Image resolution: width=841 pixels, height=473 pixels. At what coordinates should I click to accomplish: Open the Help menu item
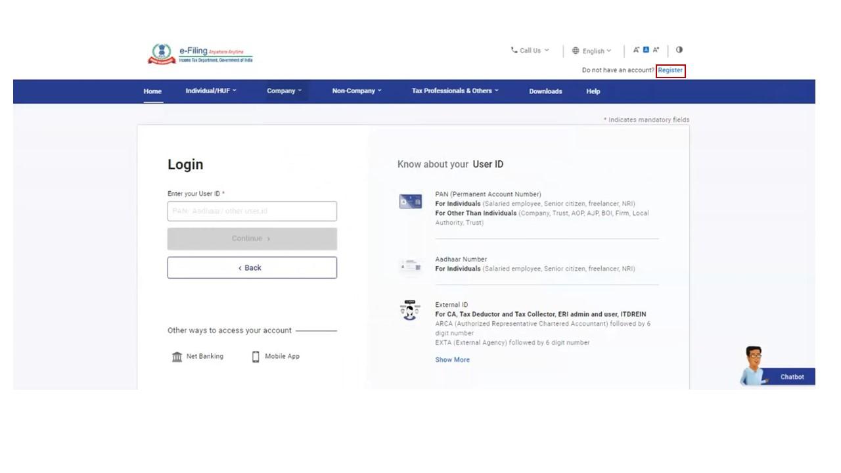[593, 91]
